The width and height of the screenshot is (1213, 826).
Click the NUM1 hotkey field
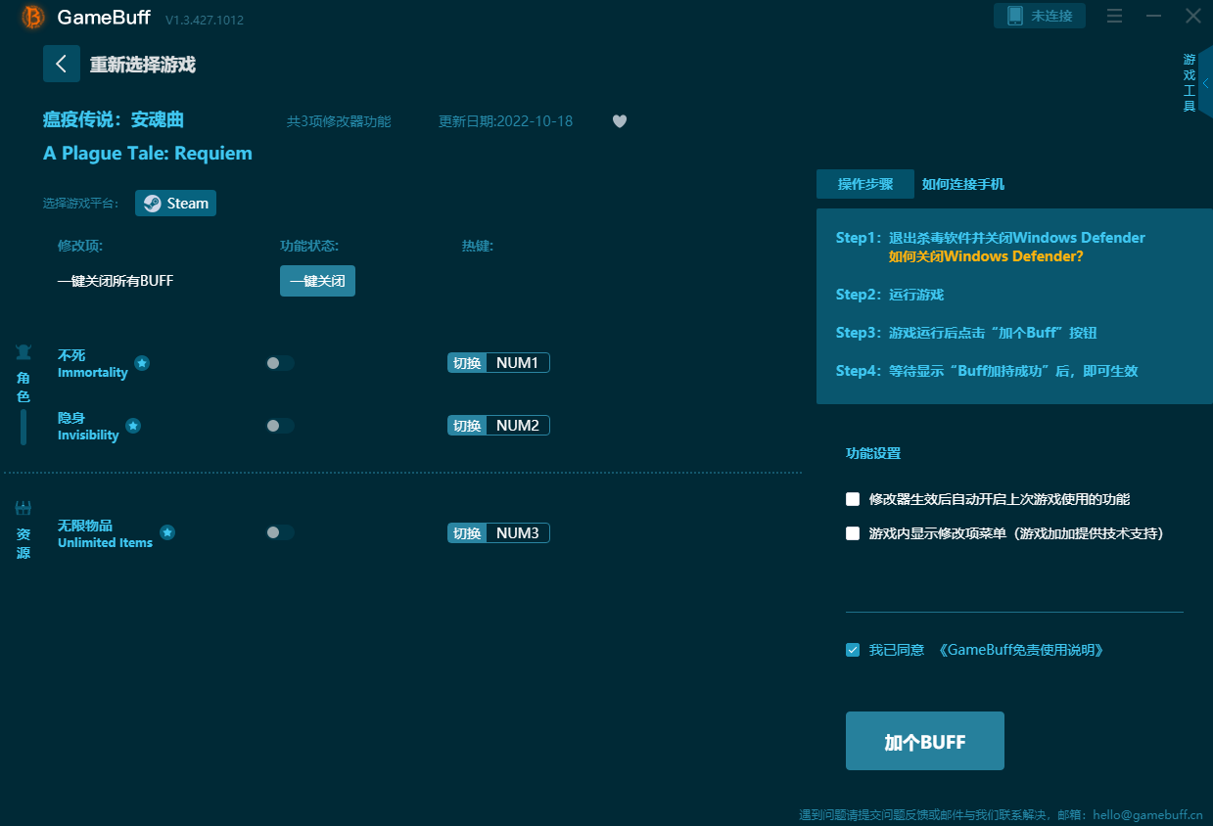[517, 363]
